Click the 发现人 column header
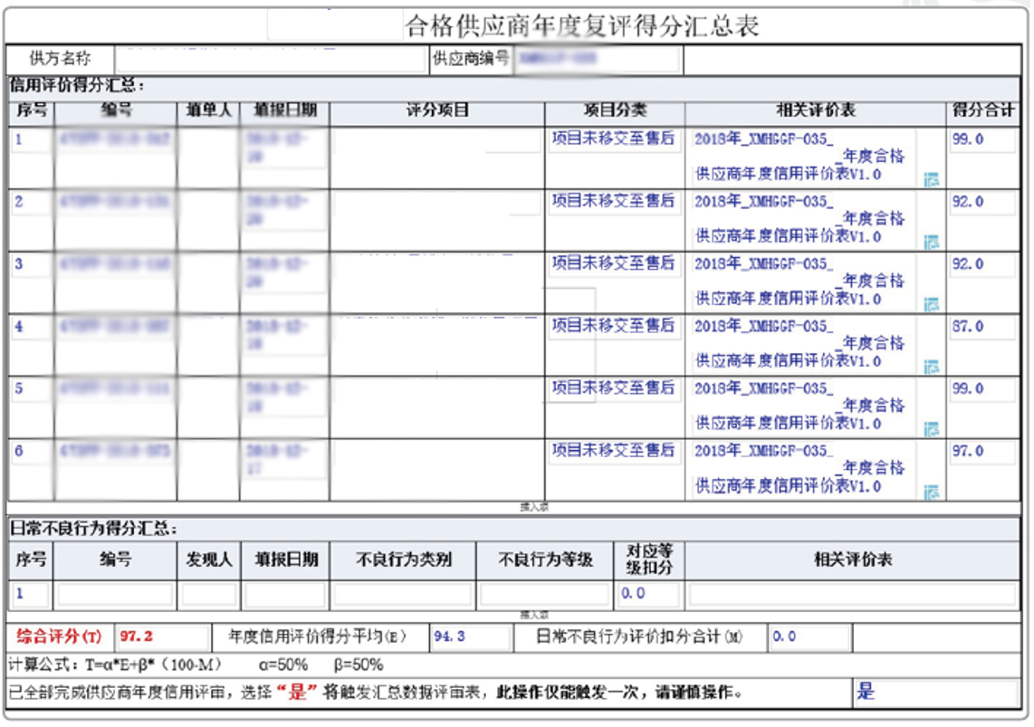Image resolution: width=1034 pixels, height=727 pixels. click(x=208, y=560)
